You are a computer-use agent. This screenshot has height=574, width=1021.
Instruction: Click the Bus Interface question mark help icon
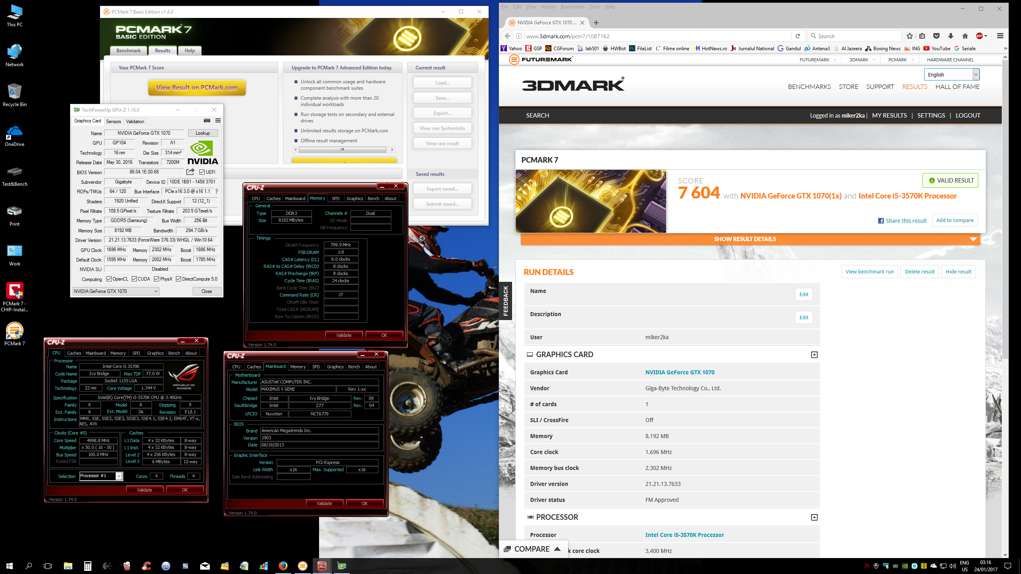click(217, 191)
